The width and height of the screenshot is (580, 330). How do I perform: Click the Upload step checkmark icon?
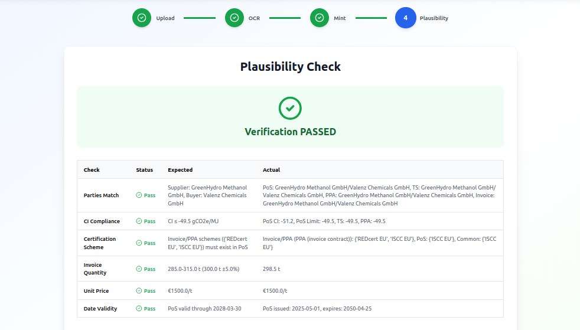[142, 18]
